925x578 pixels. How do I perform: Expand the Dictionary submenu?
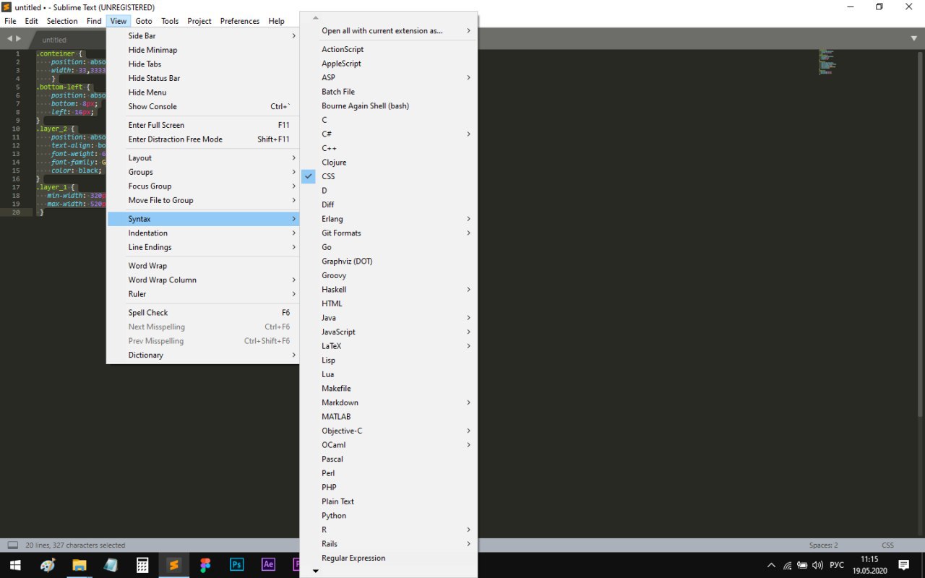203,355
